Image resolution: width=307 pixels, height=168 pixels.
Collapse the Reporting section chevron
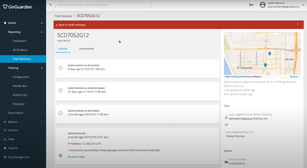pos(42,32)
